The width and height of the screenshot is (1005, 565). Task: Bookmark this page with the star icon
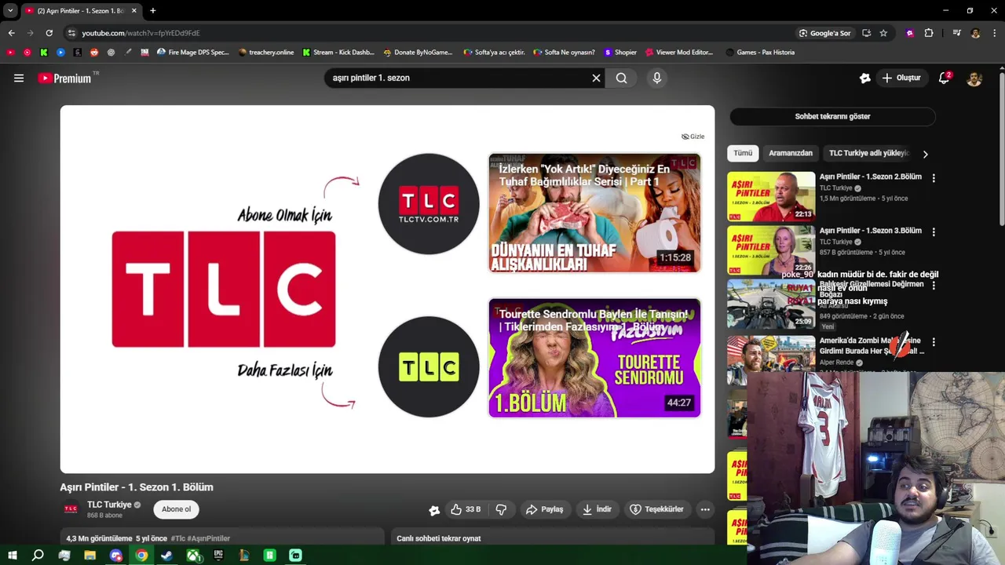click(x=883, y=33)
